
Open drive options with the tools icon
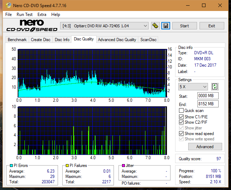click(x=155, y=26)
